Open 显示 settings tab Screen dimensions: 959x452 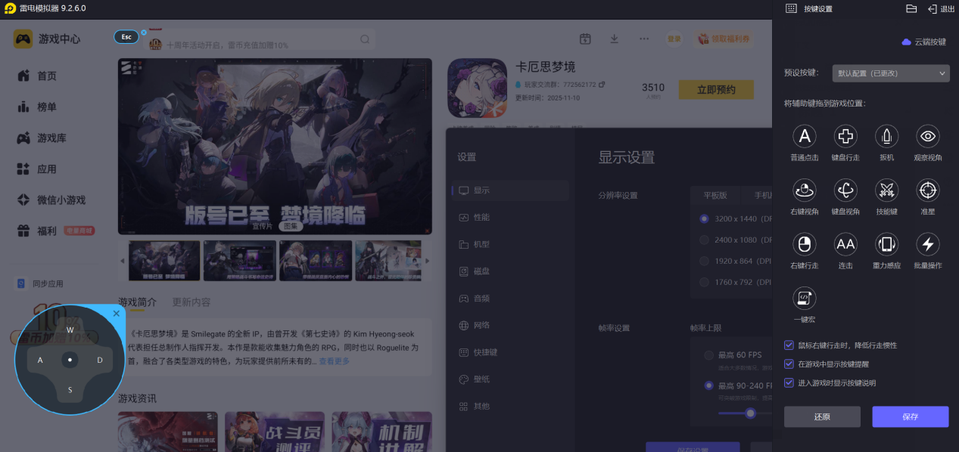[x=509, y=190]
